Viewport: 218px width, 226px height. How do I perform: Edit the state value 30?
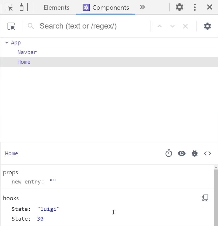(x=40, y=219)
